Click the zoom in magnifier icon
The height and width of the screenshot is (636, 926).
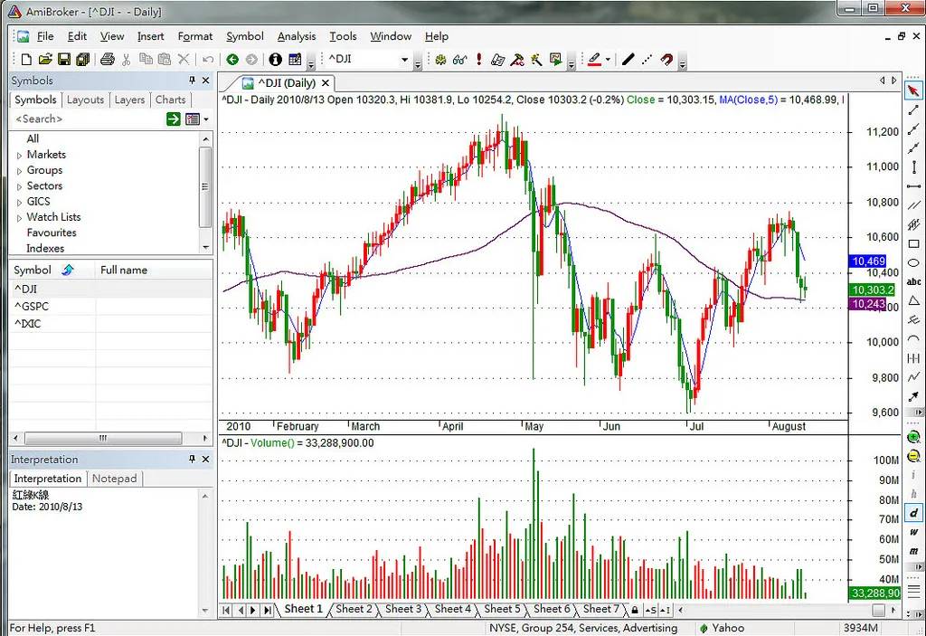click(914, 438)
